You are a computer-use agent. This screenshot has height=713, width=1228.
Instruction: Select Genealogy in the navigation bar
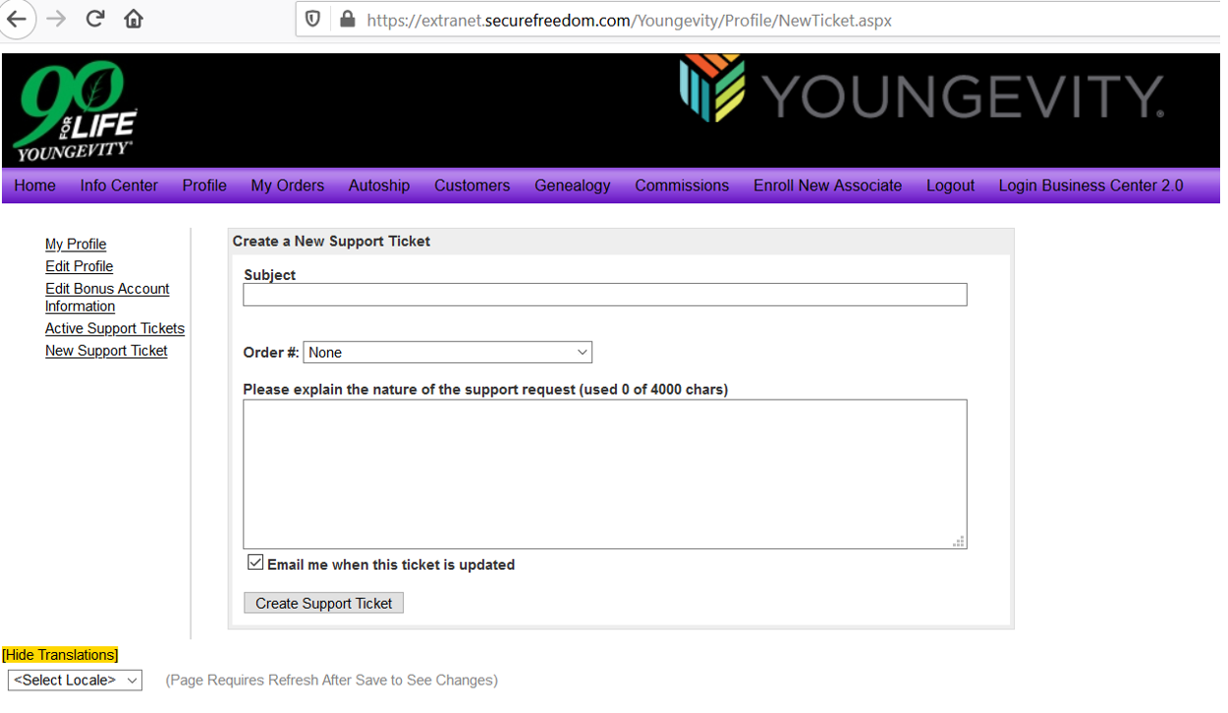[x=572, y=186]
